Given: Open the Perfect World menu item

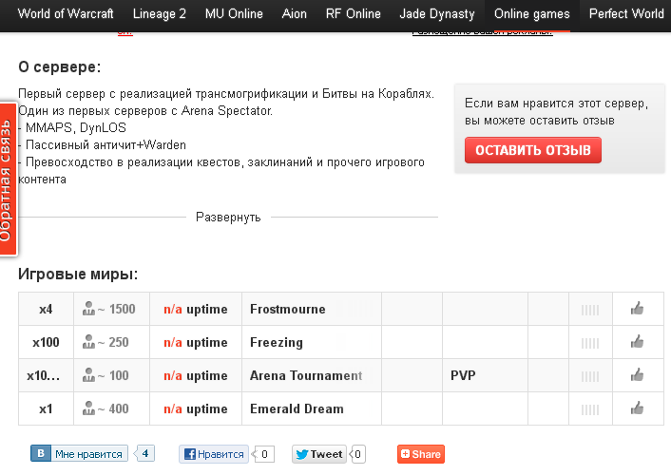Looking at the screenshot, I should click(x=626, y=13).
